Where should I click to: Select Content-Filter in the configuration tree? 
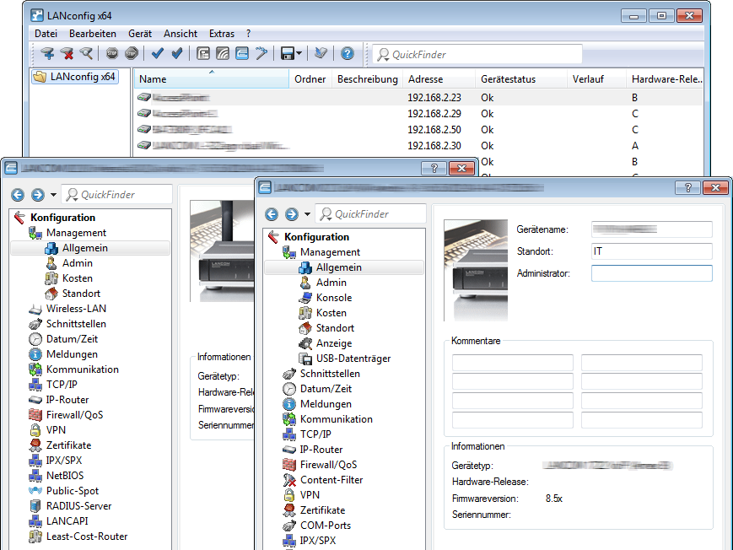point(331,480)
